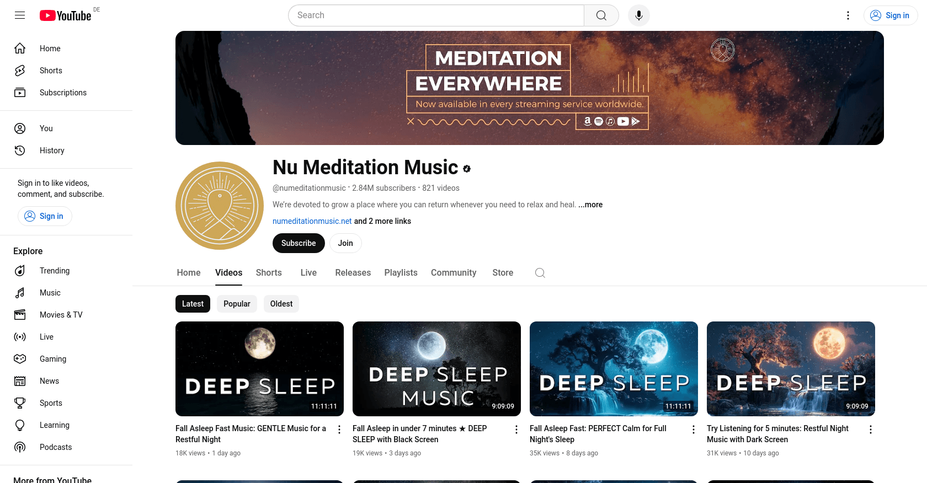Select the Oldest sort chip
This screenshot has height=483, width=927.
281,304
